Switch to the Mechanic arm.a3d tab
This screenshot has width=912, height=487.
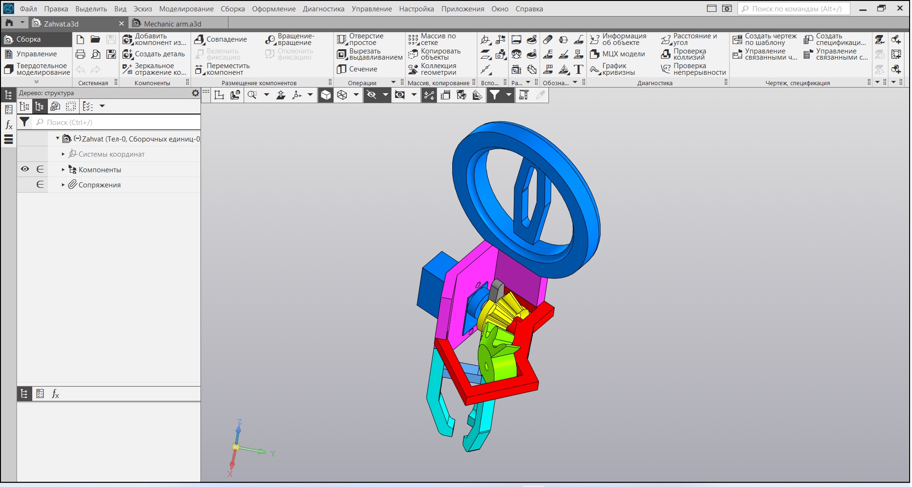(172, 24)
